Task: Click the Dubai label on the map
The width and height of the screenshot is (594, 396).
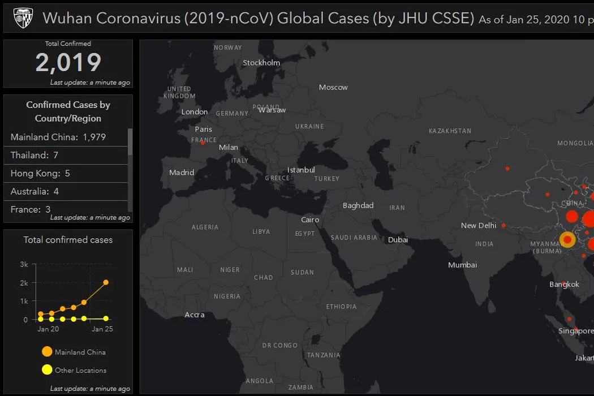Action: (x=398, y=239)
